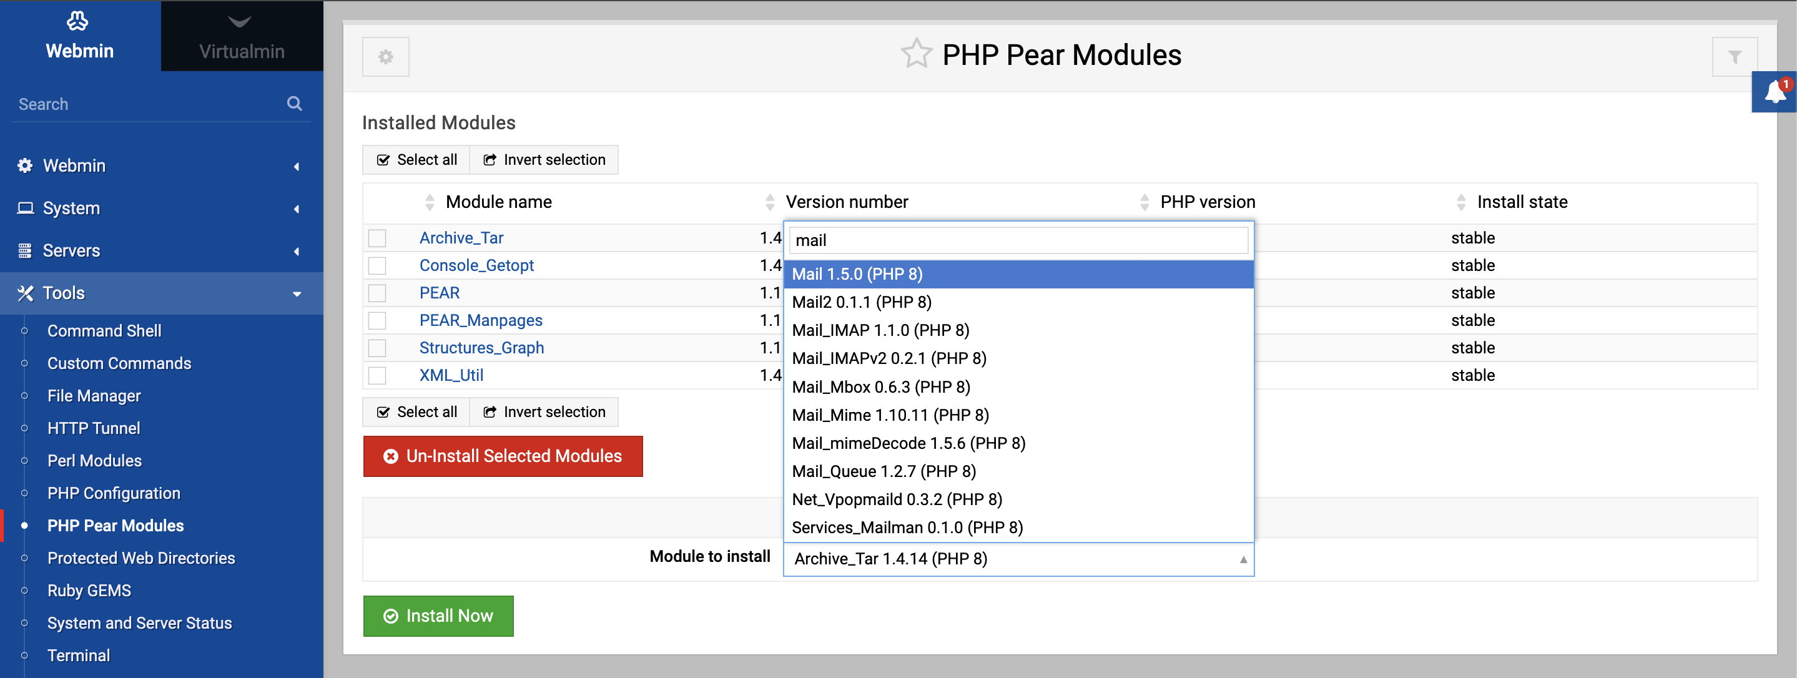Viewport: 1797px width, 678px height.
Task: Choose Net_Vpopmaild 0.3.2 (PHP 8) option
Action: pos(1018,499)
